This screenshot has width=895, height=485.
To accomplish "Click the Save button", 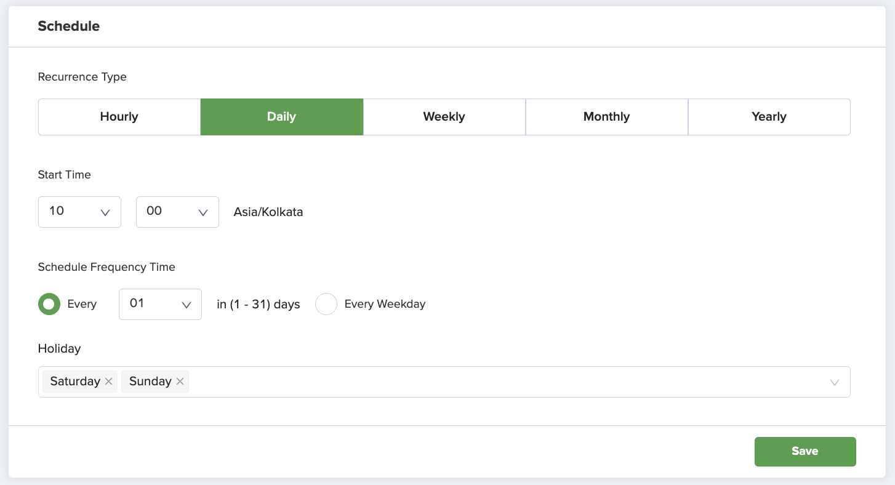I will pos(805,452).
